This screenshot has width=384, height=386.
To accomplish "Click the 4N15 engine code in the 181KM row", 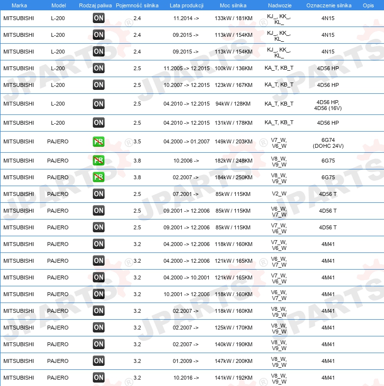I will (328, 18).
